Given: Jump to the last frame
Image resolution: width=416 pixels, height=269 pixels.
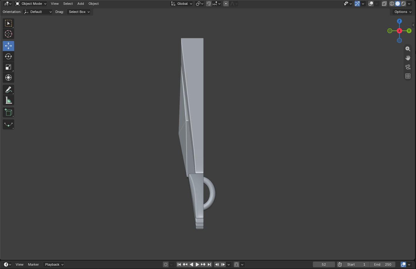Looking at the screenshot, I should click(209, 264).
